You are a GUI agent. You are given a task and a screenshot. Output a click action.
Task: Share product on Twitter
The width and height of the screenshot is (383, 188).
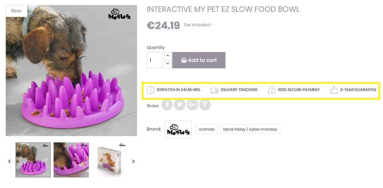click(180, 105)
